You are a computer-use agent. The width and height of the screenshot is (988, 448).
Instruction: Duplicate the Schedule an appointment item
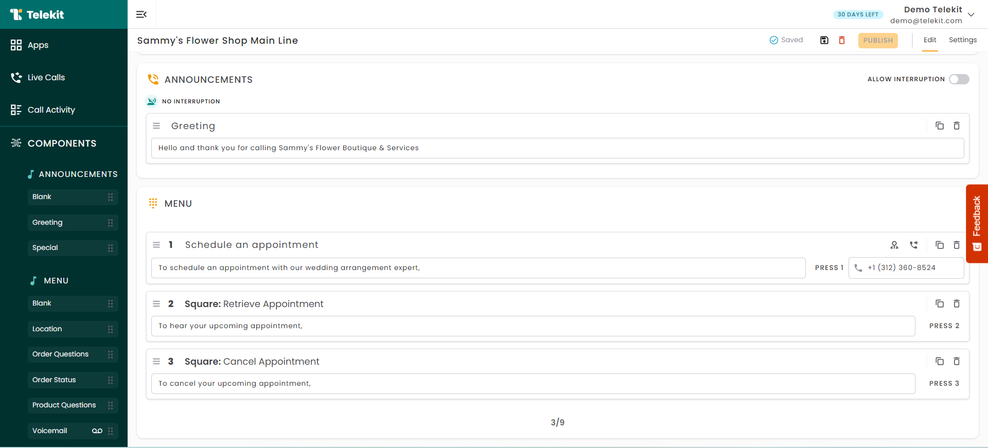[940, 245]
